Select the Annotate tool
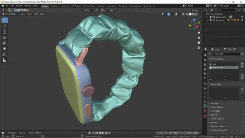 [x=5, y=54]
